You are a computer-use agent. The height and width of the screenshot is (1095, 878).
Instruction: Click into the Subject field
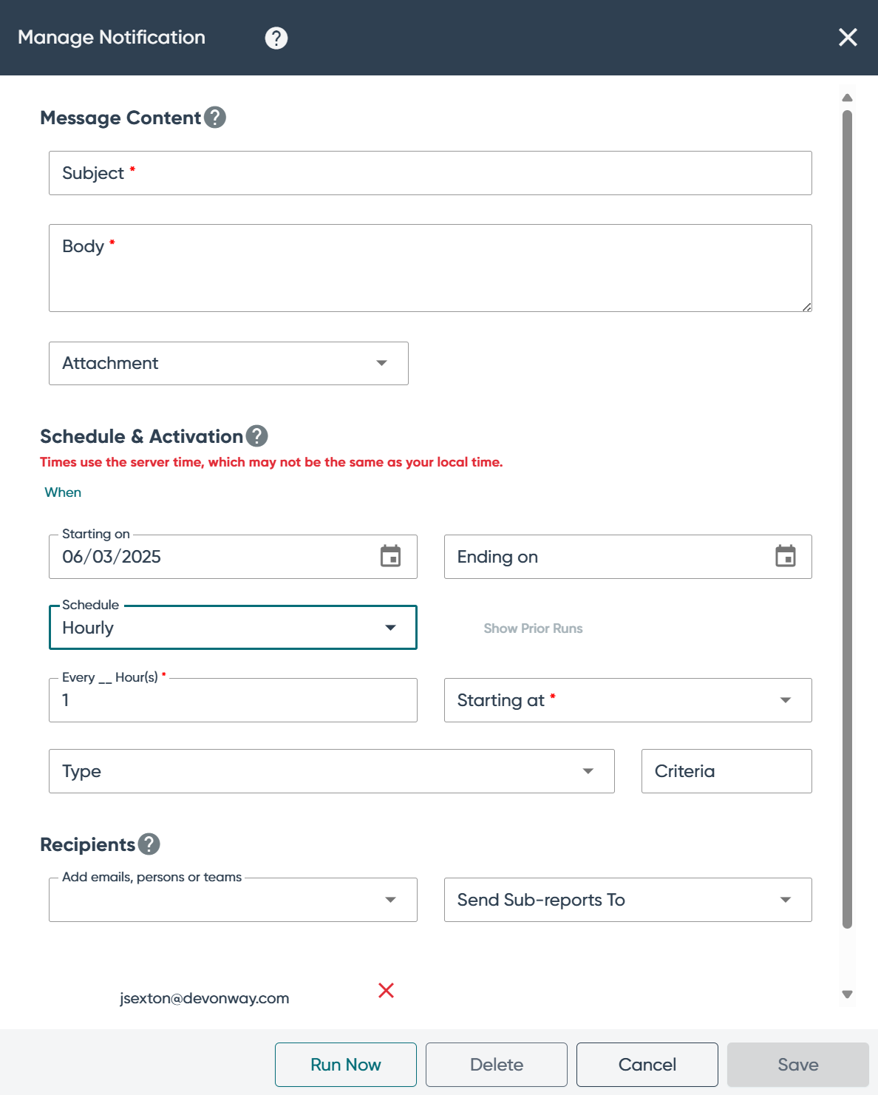tap(430, 173)
